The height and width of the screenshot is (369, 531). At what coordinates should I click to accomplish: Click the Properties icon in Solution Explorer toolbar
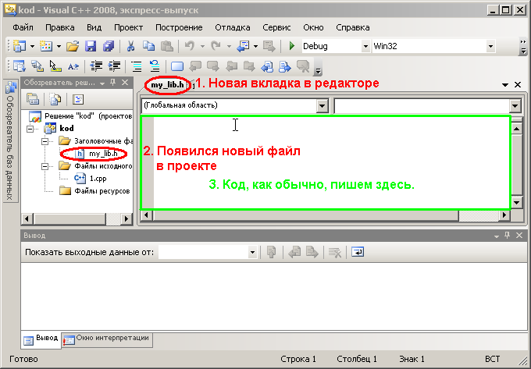[33, 99]
